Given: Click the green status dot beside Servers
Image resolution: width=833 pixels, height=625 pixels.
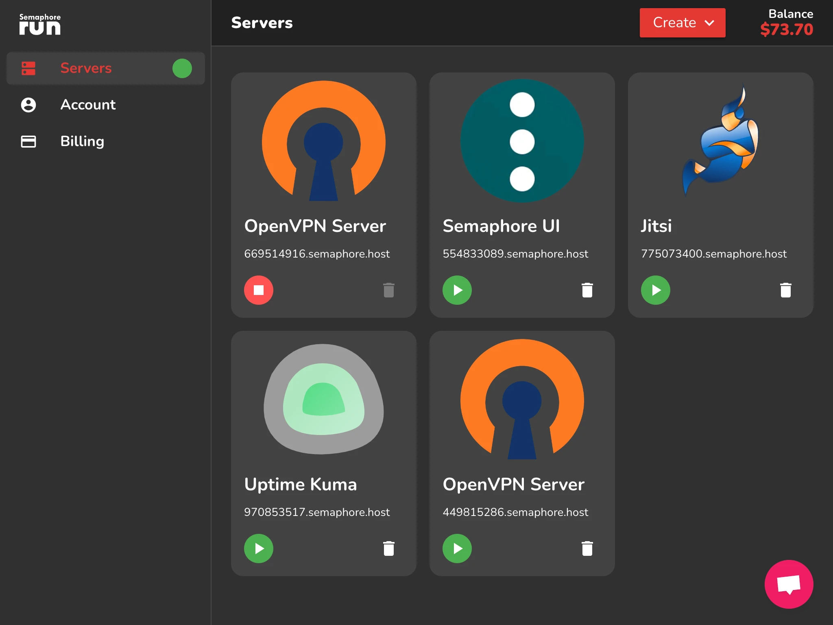Looking at the screenshot, I should [182, 68].
